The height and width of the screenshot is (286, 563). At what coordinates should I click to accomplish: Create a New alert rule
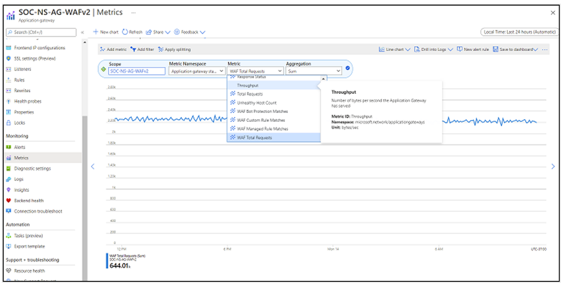pyautogui.click(x=473, y=50)
